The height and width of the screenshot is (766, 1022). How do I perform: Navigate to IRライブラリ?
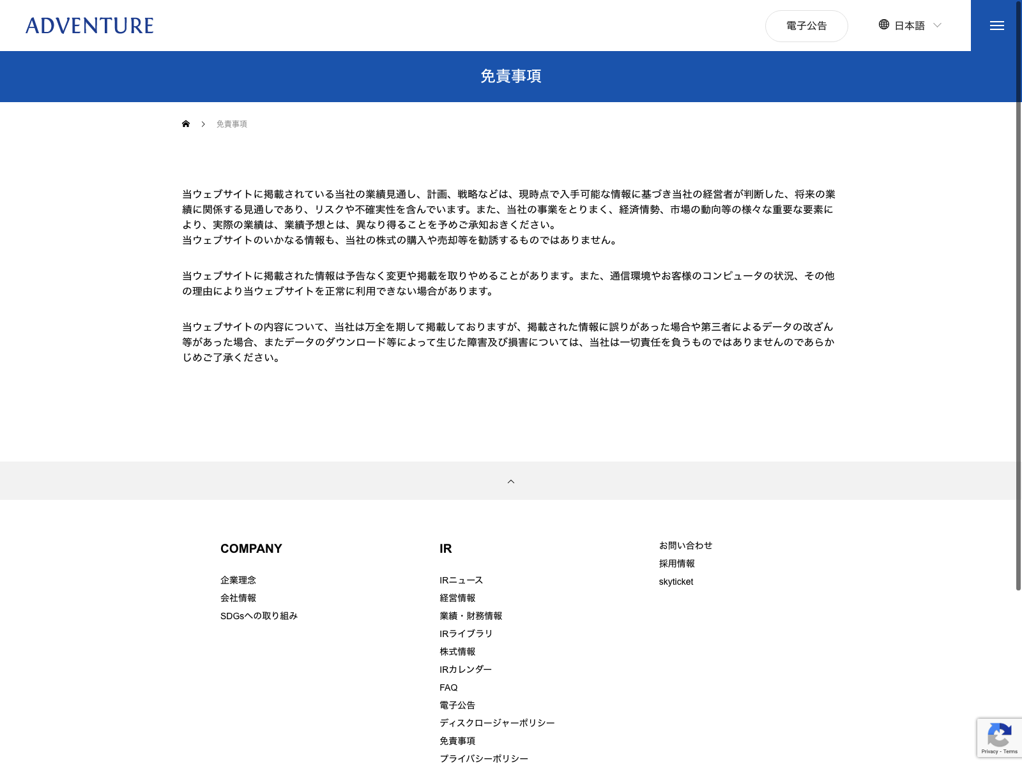(x=466, y=634)
